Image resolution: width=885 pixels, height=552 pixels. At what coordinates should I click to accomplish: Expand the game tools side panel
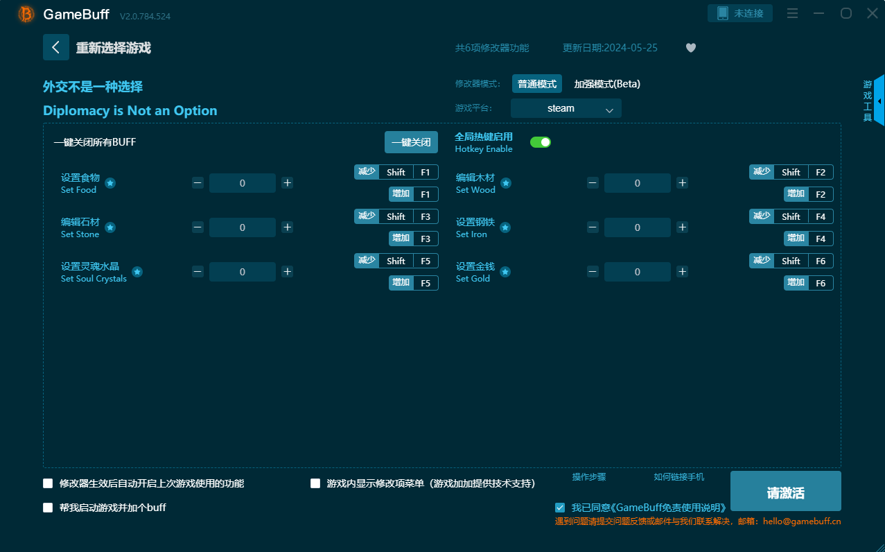pyautogui.click(x=878, y=101)
